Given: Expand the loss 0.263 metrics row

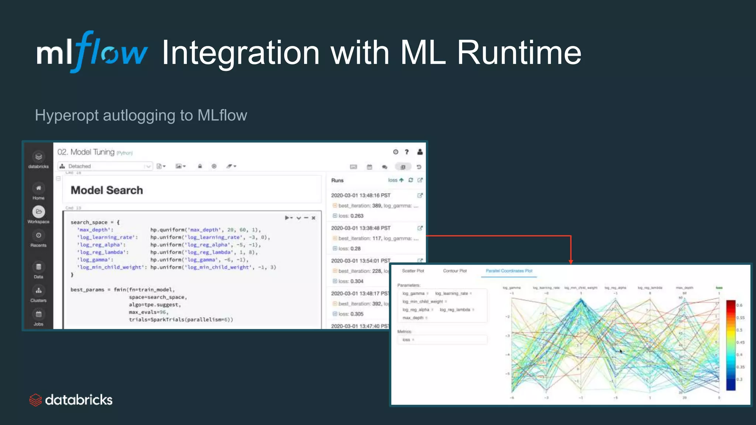Looking at the screenshot, I should tap(335, 216).
